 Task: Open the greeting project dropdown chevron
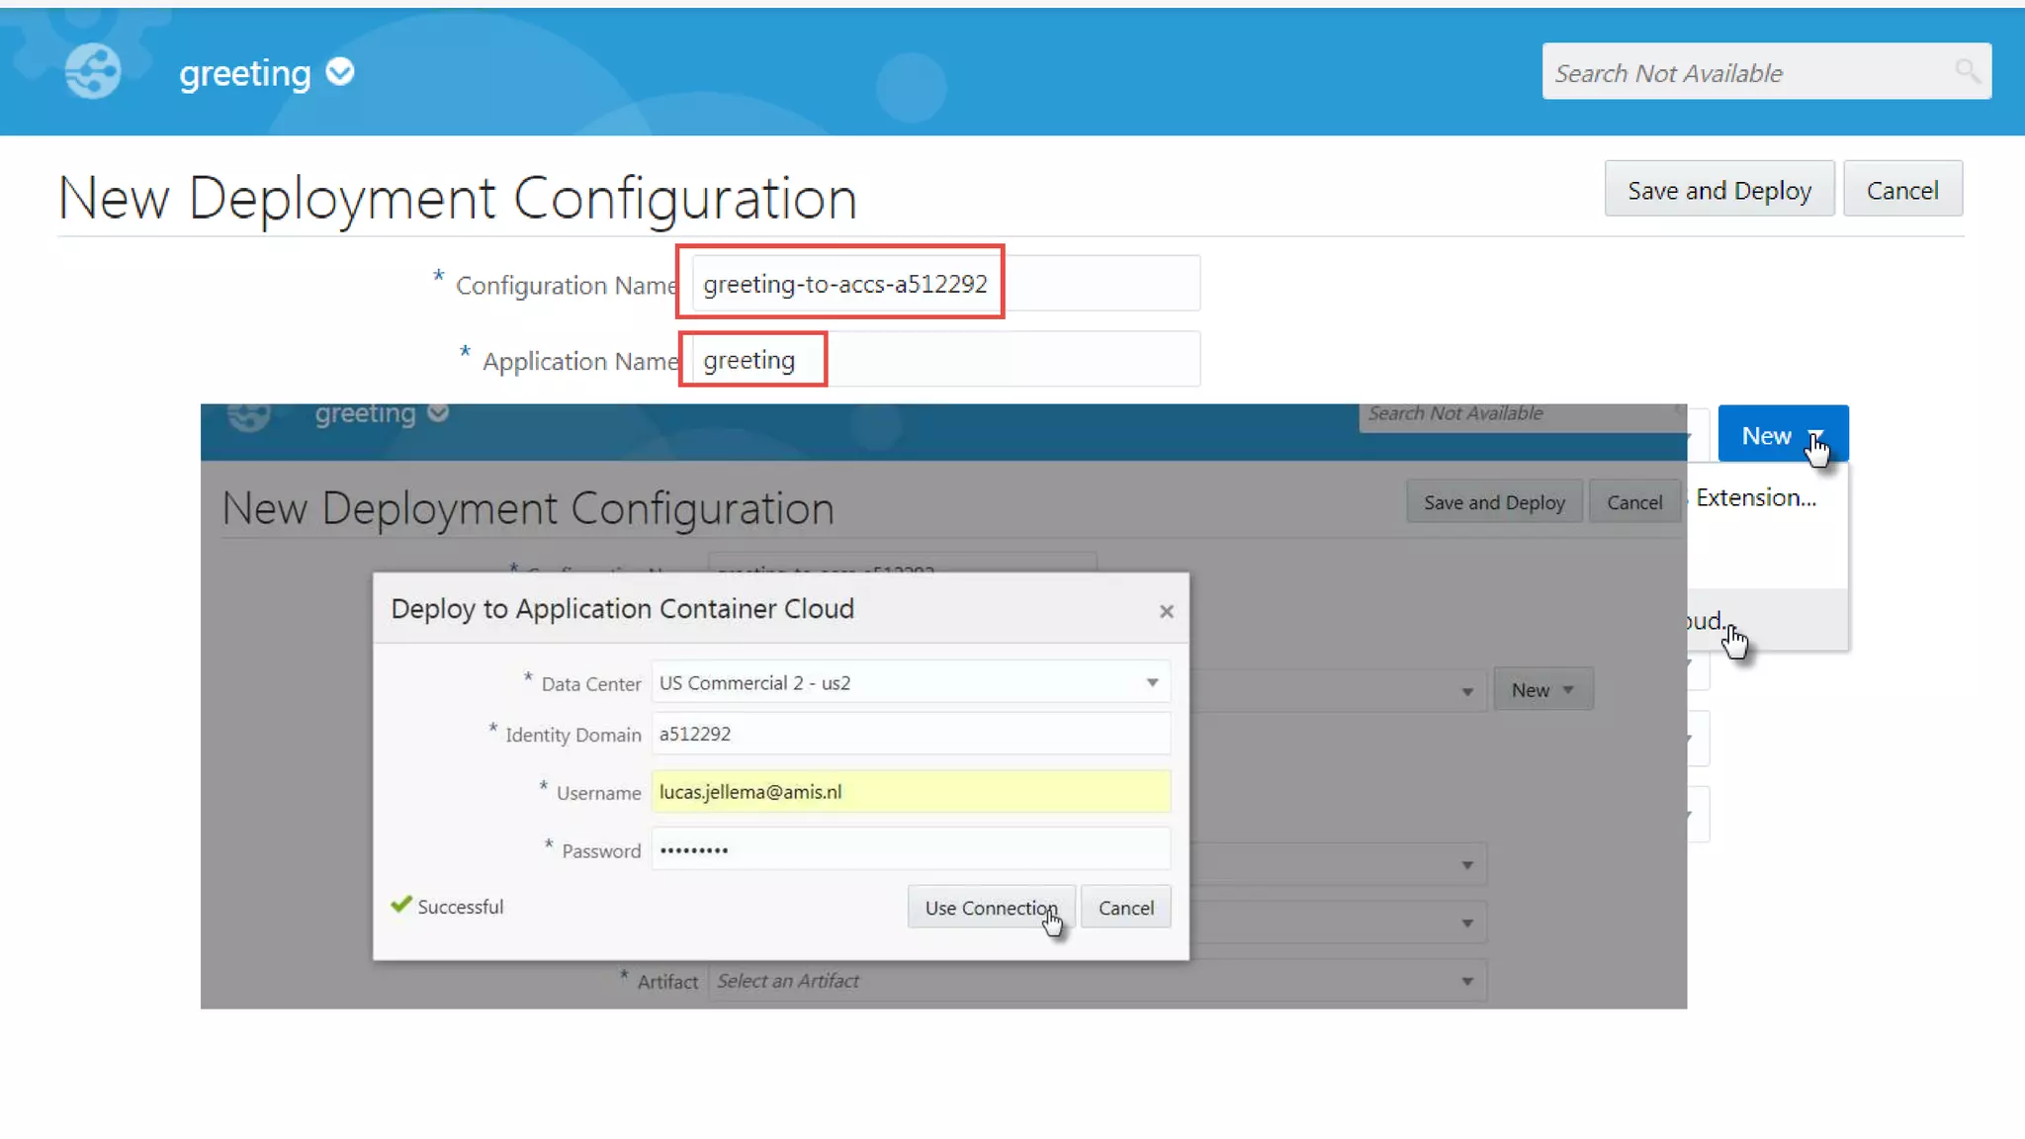340,72
